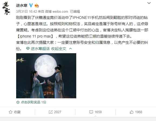Image resolution: width=156 pixels, height=121 pixels.
Task: Open the comments tab showing 1658
Action: [95, 112]
